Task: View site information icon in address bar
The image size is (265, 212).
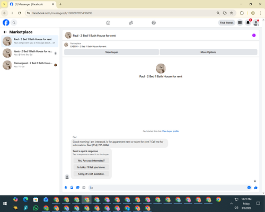Action: (x=29, y=13)
